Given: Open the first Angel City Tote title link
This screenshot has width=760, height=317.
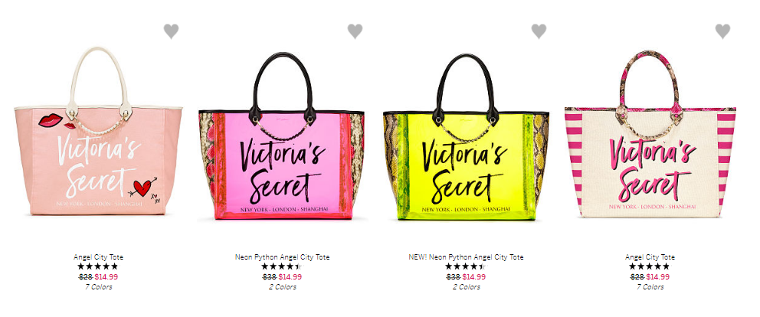Looking at the screenshot, I should click(x=98, y=257).
